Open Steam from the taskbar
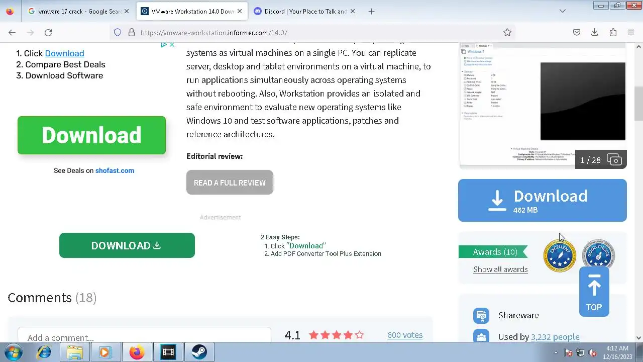This screenshot has width=643, height=362. point(199,352)
